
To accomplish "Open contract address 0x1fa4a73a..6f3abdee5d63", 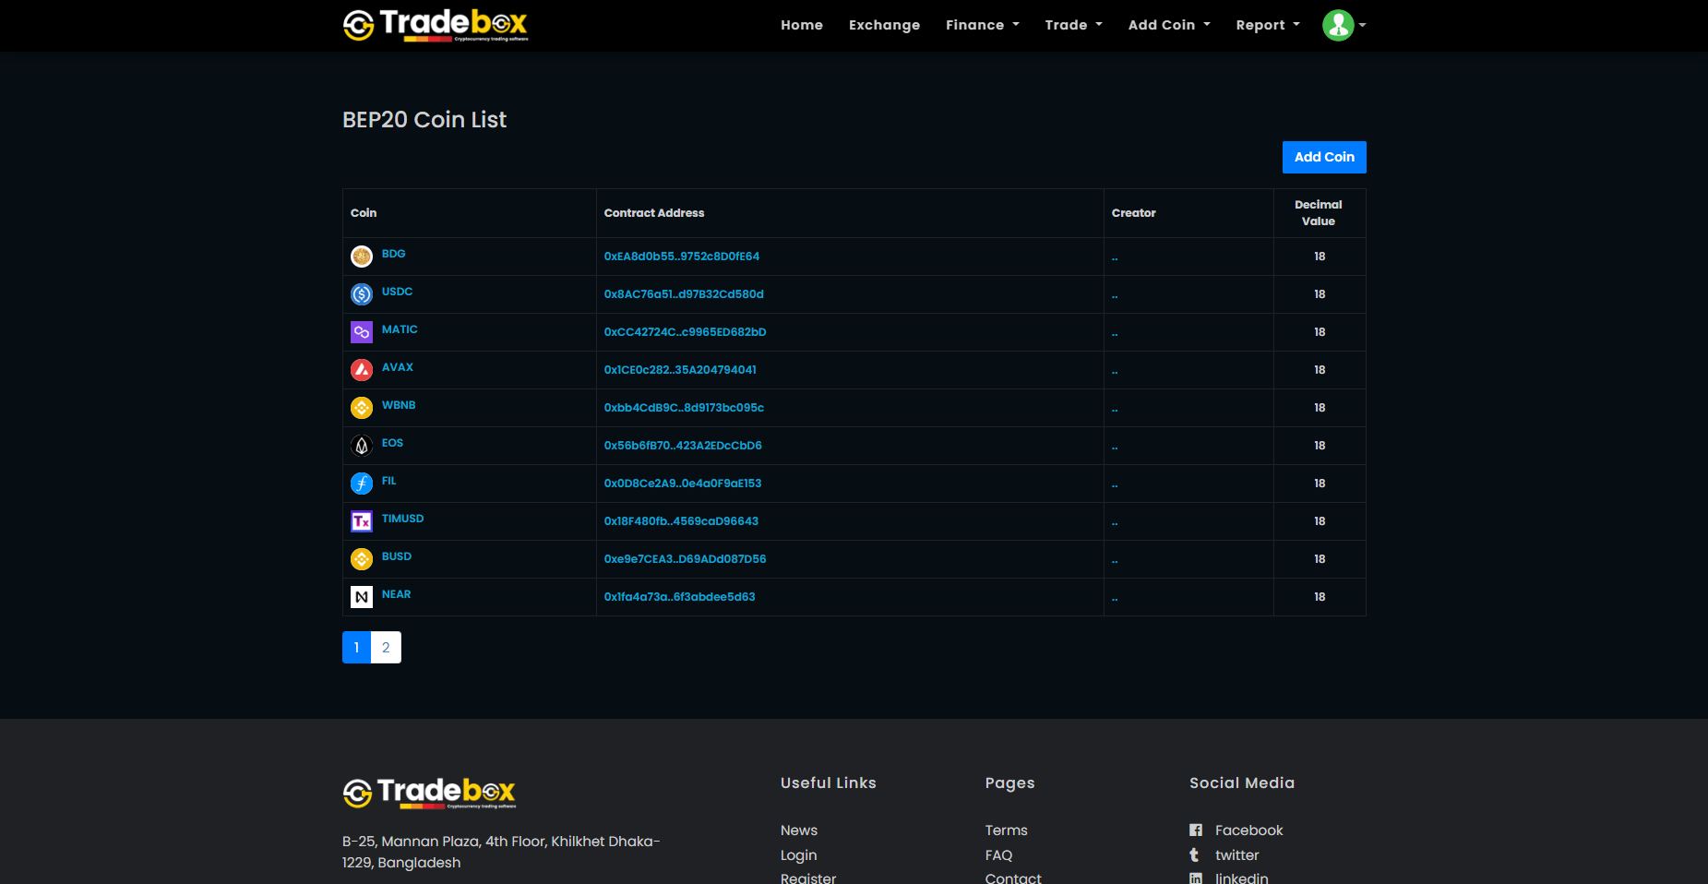I will 680,597.
